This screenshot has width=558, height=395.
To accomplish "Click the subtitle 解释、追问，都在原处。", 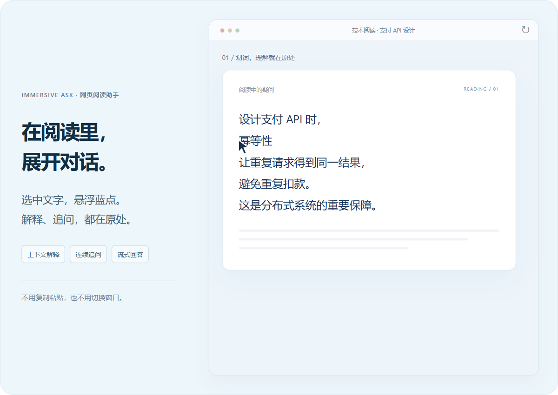I will [77, 219].
